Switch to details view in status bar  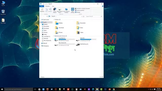[x=100, y=77]
